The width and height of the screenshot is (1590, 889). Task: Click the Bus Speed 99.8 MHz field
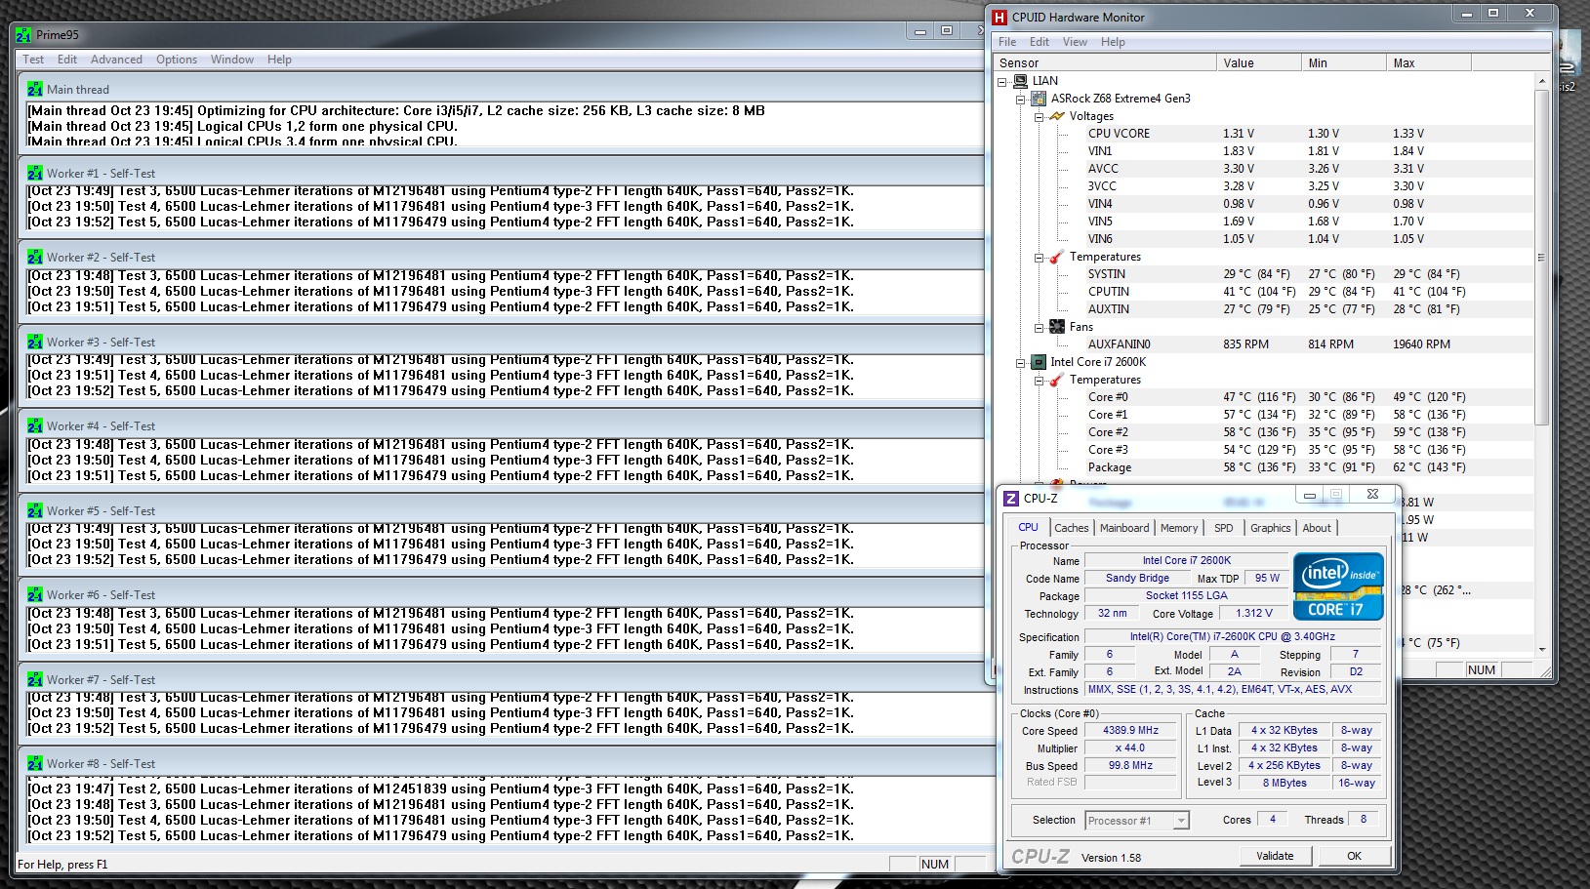tap(1130, 766)
